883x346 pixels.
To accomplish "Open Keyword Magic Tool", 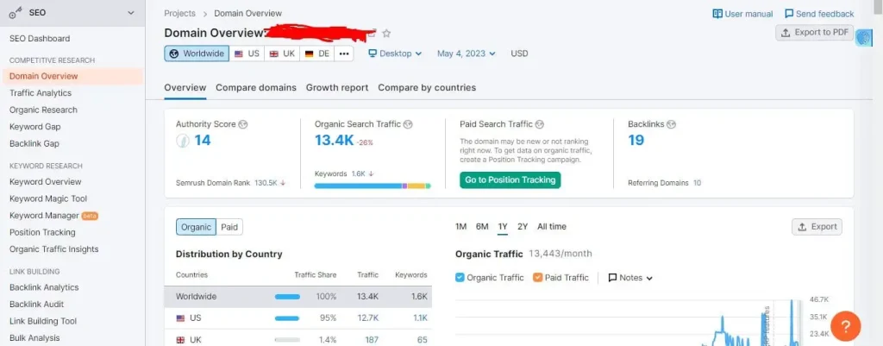I will 48,198.
